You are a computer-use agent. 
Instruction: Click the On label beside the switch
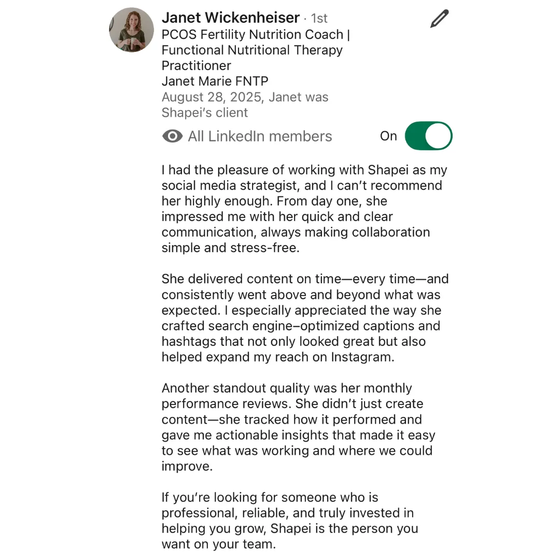point(388,136)
